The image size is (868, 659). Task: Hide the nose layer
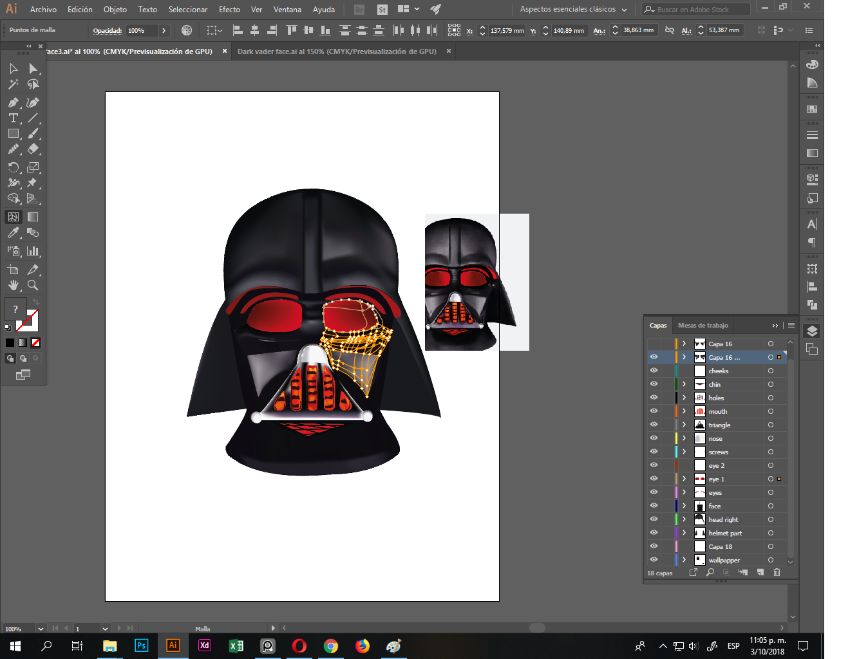[654, 438]
